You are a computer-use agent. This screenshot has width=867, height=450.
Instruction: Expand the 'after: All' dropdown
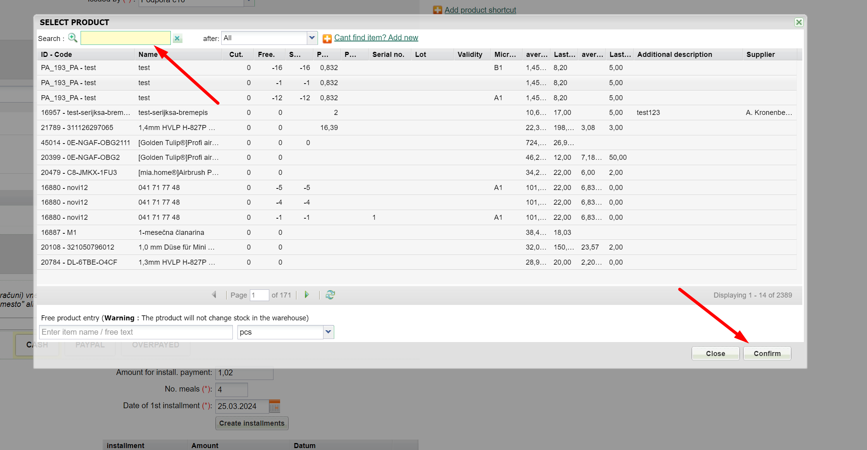(312, 38)
